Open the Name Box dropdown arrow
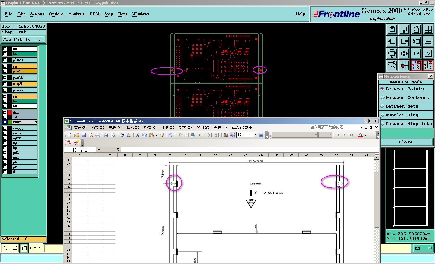This screenshot has height=264, width=435. click(x=99, y=150)
